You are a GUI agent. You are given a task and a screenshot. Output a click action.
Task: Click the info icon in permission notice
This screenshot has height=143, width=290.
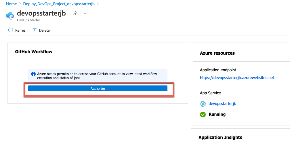point(33,74)
